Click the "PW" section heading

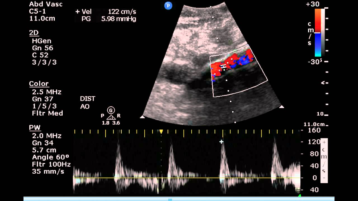pyautogui.click(x=35, y=128)
